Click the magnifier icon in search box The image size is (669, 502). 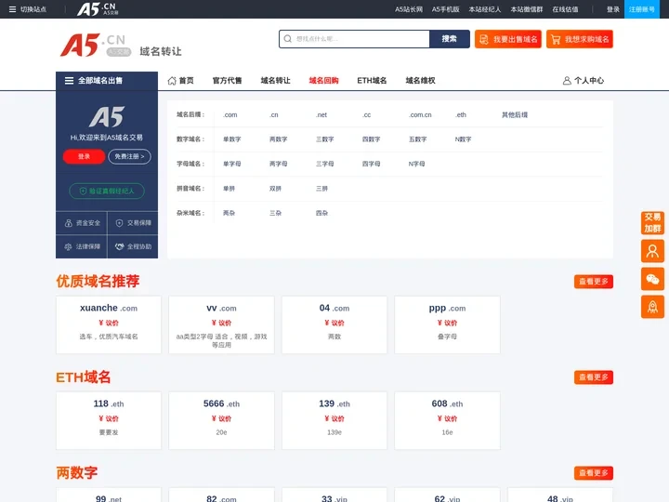tap(287, 39)
